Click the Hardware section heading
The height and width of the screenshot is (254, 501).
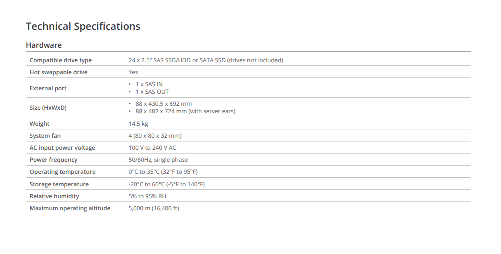44,45
